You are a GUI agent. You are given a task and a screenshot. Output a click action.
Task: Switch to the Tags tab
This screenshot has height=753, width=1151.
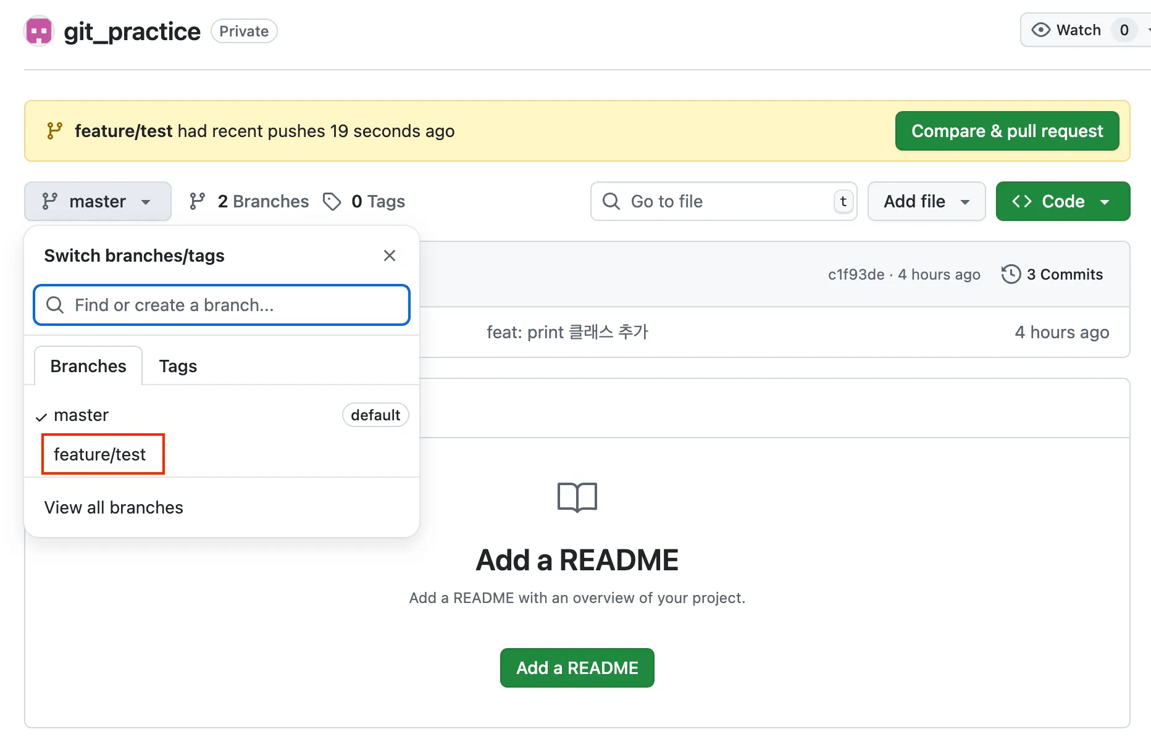point(178,366)
